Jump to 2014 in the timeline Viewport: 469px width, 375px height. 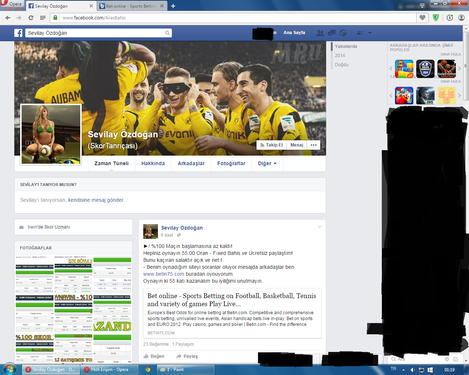tap(340, 56)
